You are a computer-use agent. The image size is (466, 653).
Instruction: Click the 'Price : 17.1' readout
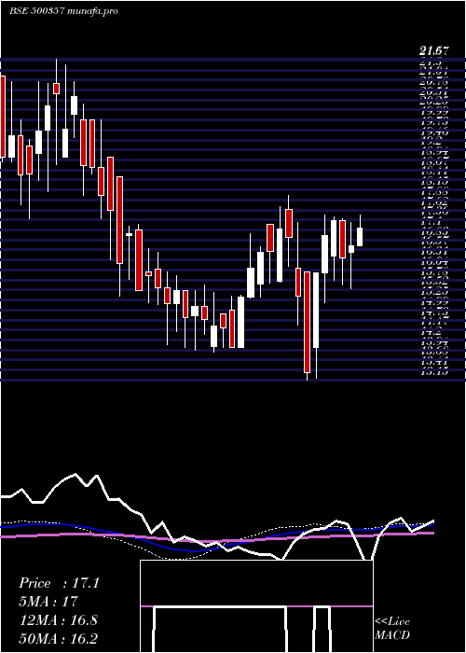click(59, 583)
